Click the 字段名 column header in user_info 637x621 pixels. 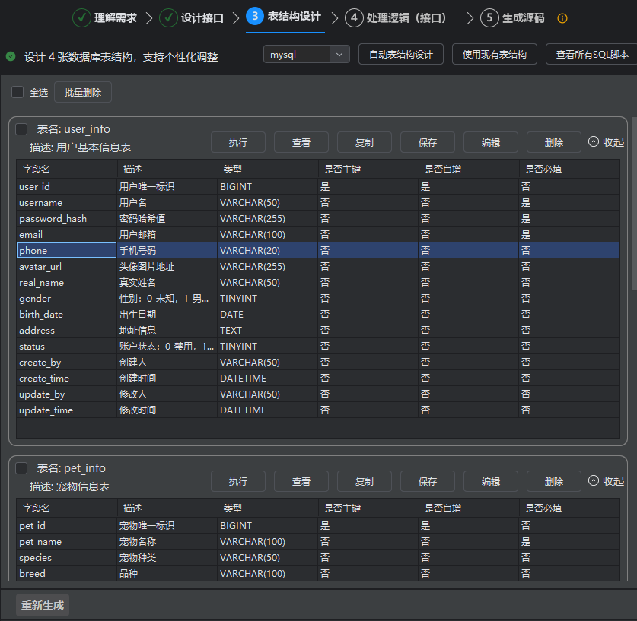[x=67, y=169]
